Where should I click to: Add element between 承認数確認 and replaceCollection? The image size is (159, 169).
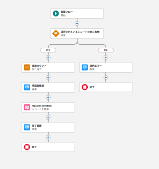click(x=48, y=97)
